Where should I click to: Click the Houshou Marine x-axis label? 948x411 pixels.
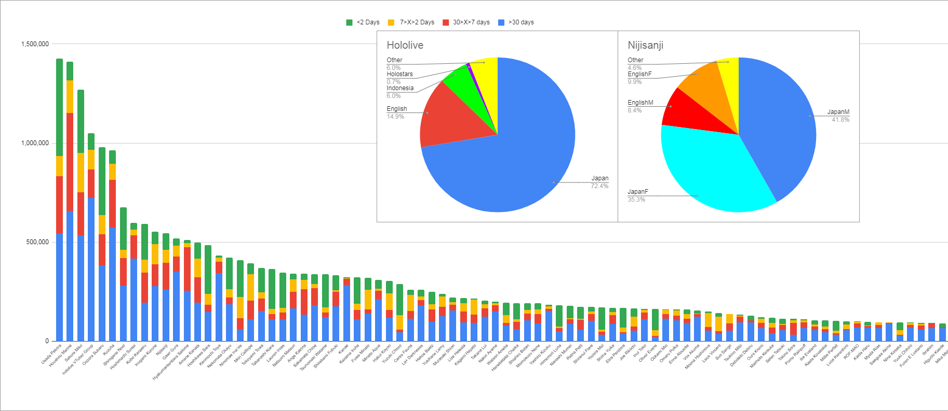(61, 356)
